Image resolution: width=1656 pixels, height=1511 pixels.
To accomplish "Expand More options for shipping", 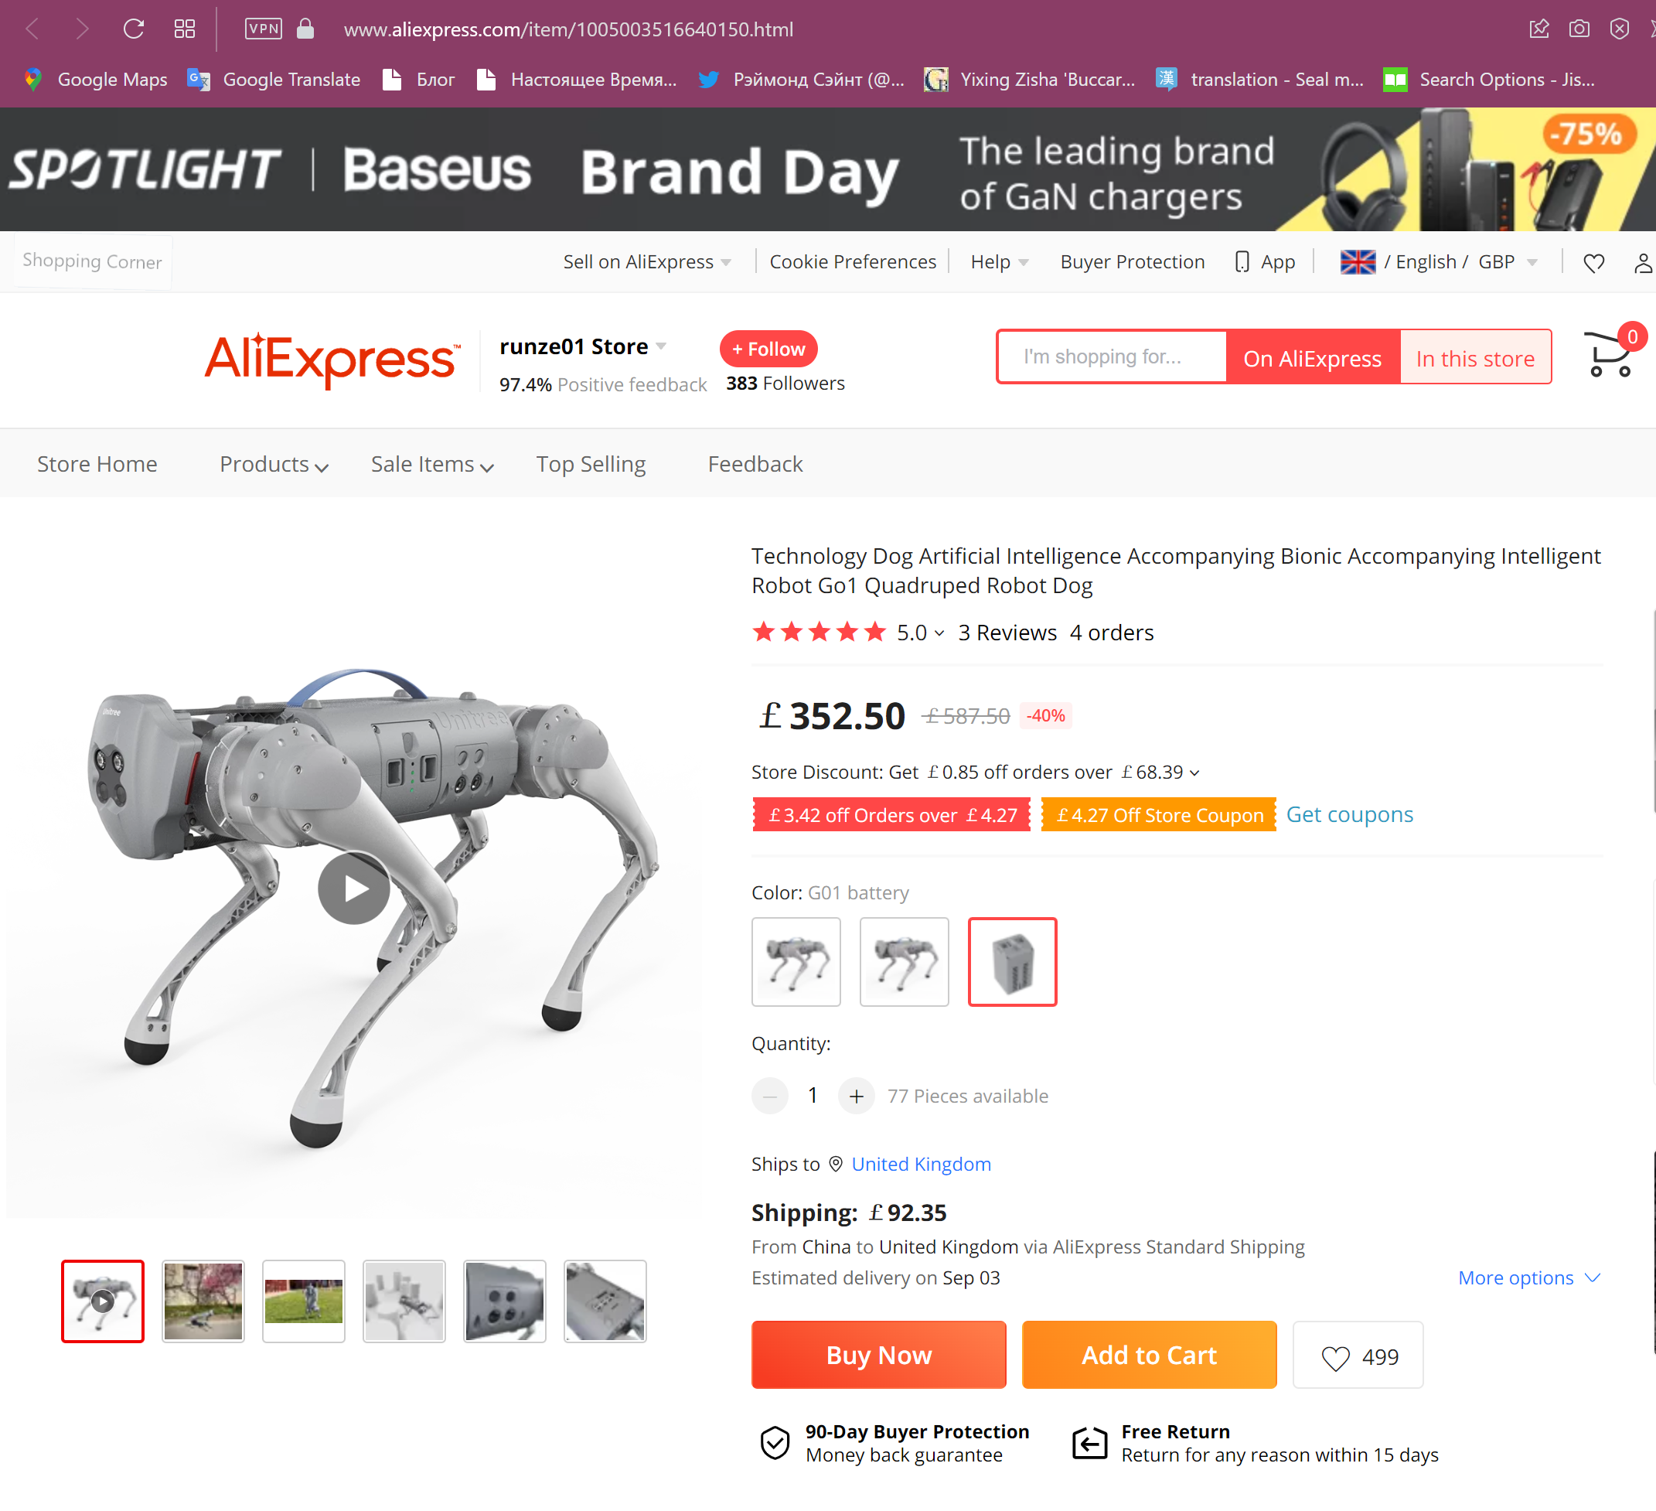I will click(x=1528, y=1278).
